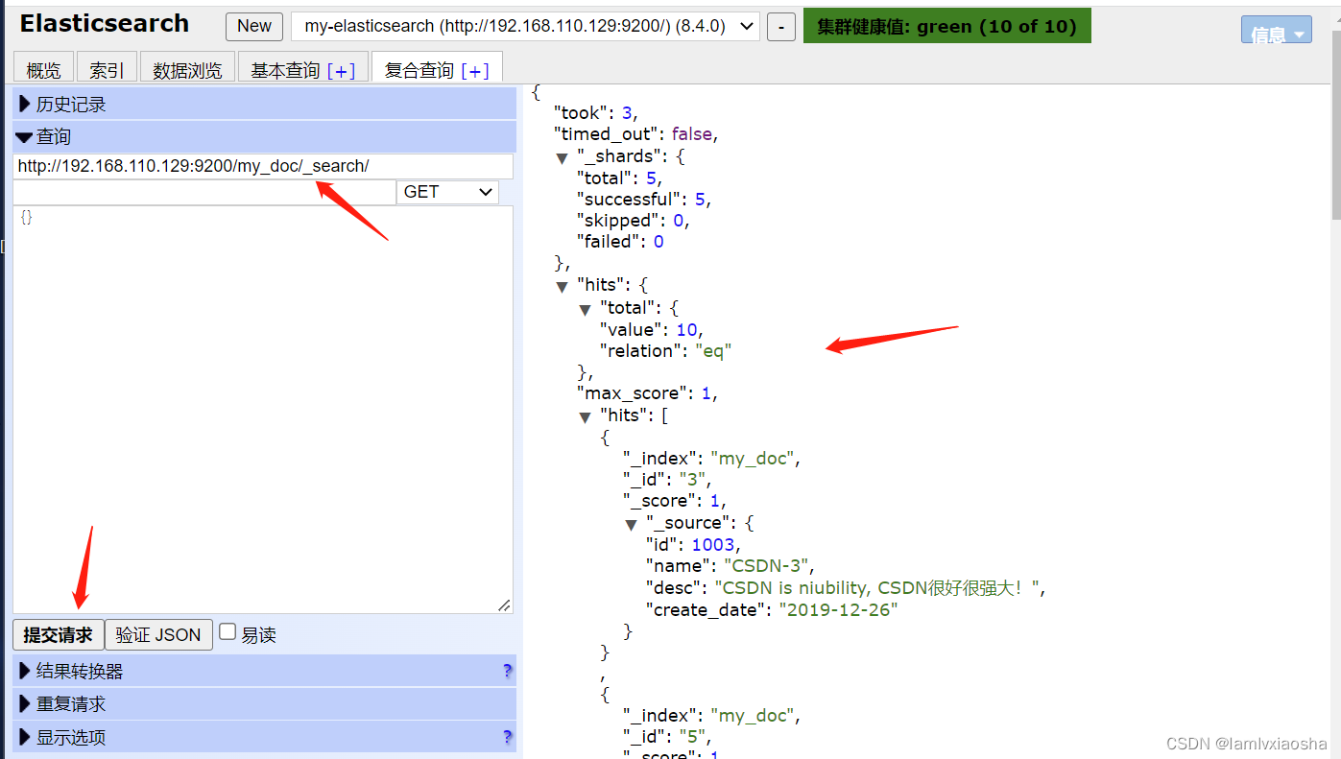Click the 提交请求 button
Image resolution: width=1341 pixels, height=759 pixels.
58,634
